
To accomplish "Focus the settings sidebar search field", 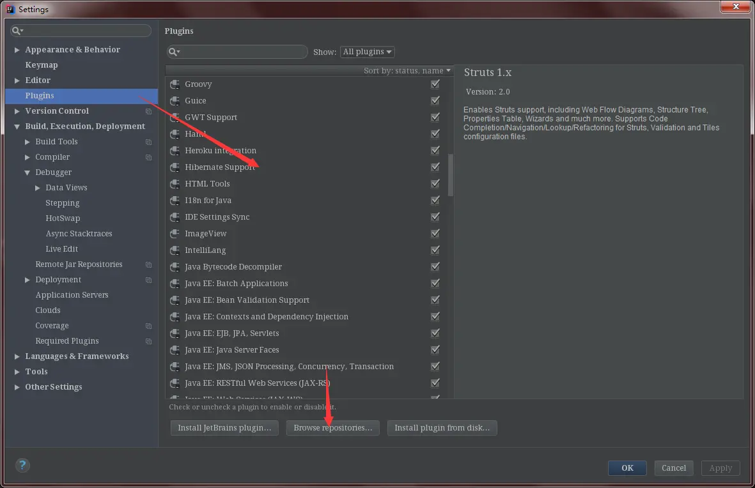I will [x=81, y=30].
